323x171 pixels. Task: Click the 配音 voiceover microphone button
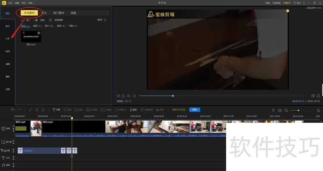pyautogui.click(x=133, y=110)
